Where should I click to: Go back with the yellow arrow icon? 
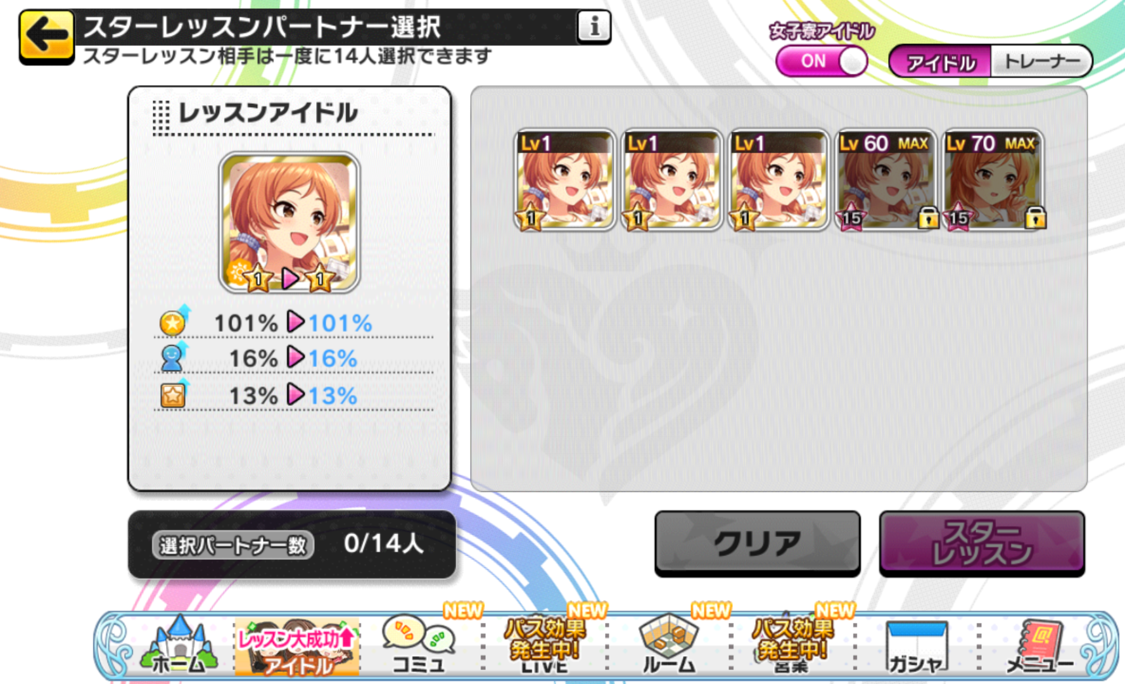46,37
